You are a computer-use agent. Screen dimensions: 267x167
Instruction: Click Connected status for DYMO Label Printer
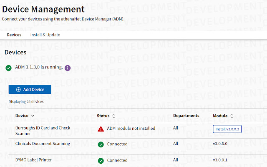pos(117,160)
